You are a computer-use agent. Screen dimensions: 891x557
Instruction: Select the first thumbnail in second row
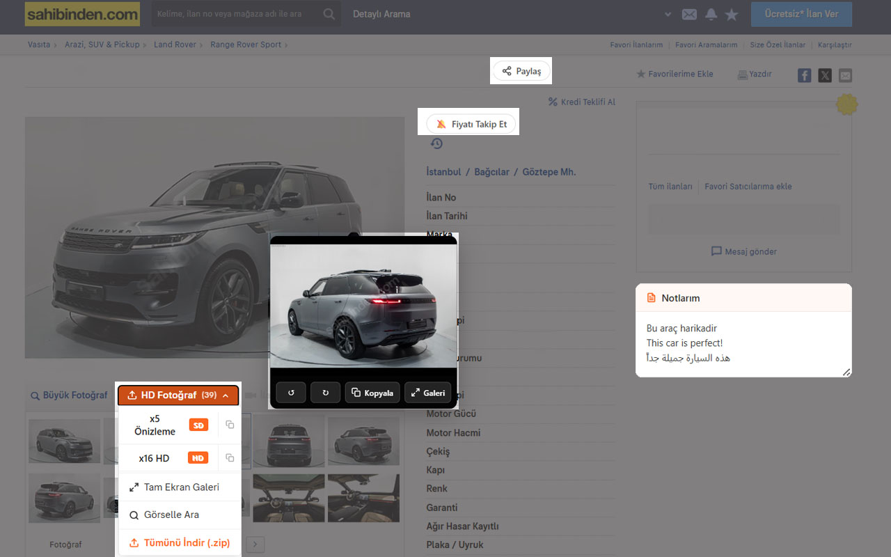64,498
